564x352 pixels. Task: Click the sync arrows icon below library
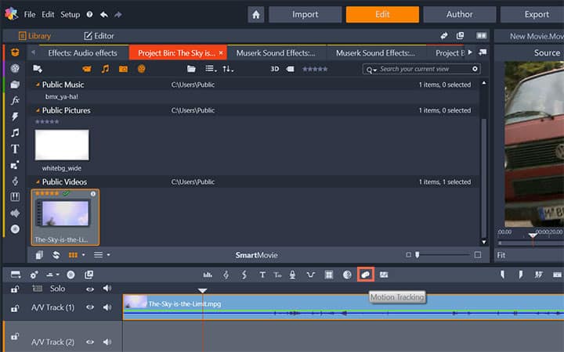(56, 255)
